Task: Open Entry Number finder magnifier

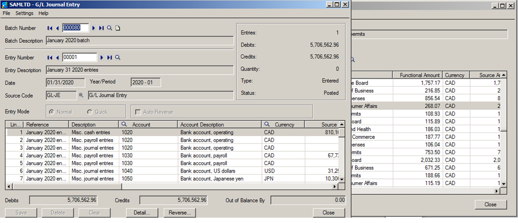Action: click(x=117, y=58)
